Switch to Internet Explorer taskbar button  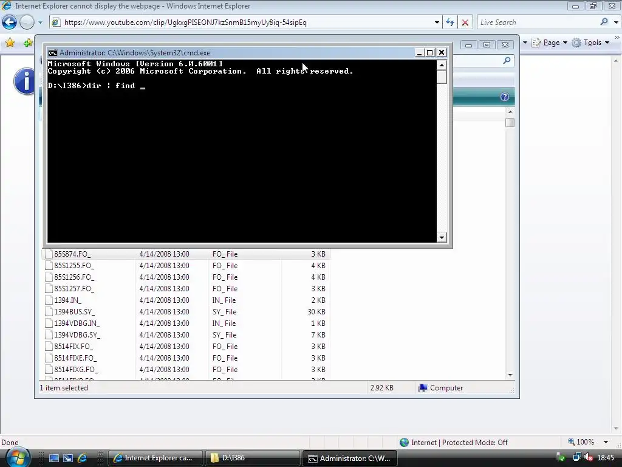(155, 458)
